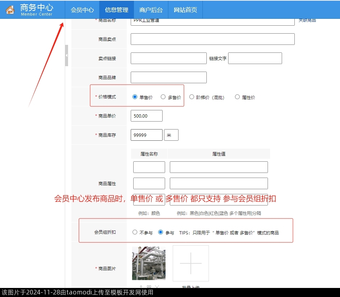
Task: Switch to the 信息管理 tab
Action: [117, 10]
